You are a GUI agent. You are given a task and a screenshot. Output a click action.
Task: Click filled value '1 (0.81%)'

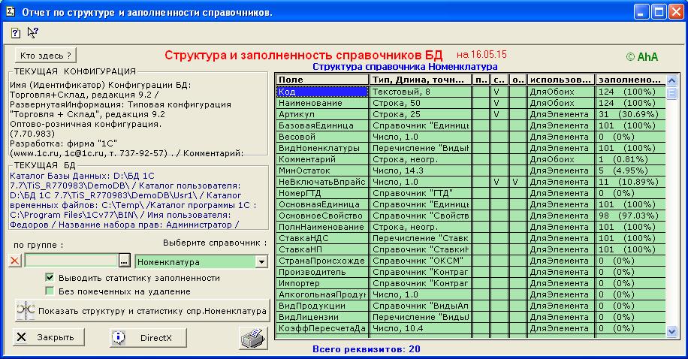tap(630, 159)
